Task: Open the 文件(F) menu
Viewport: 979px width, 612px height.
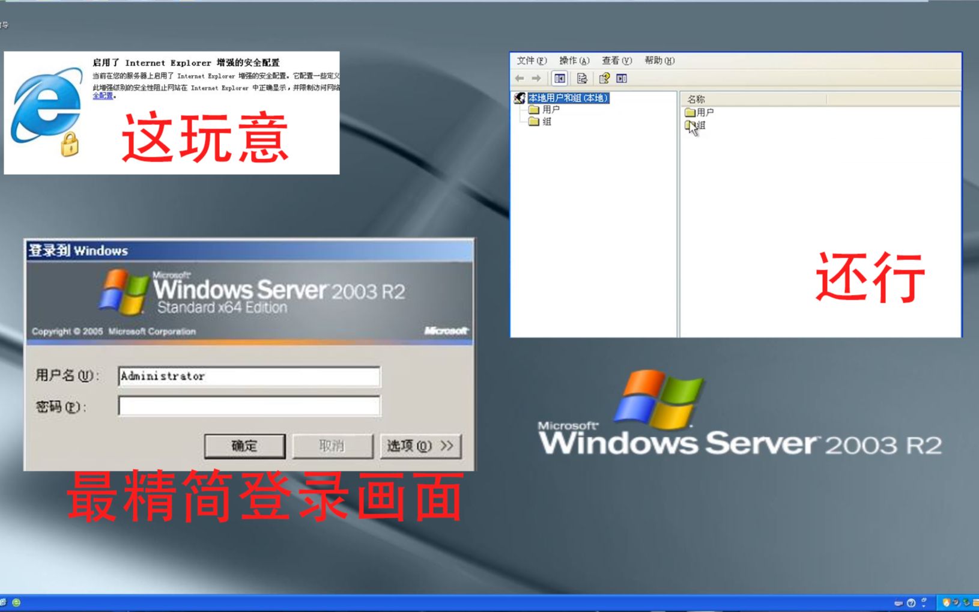Action: click(532, 61)
